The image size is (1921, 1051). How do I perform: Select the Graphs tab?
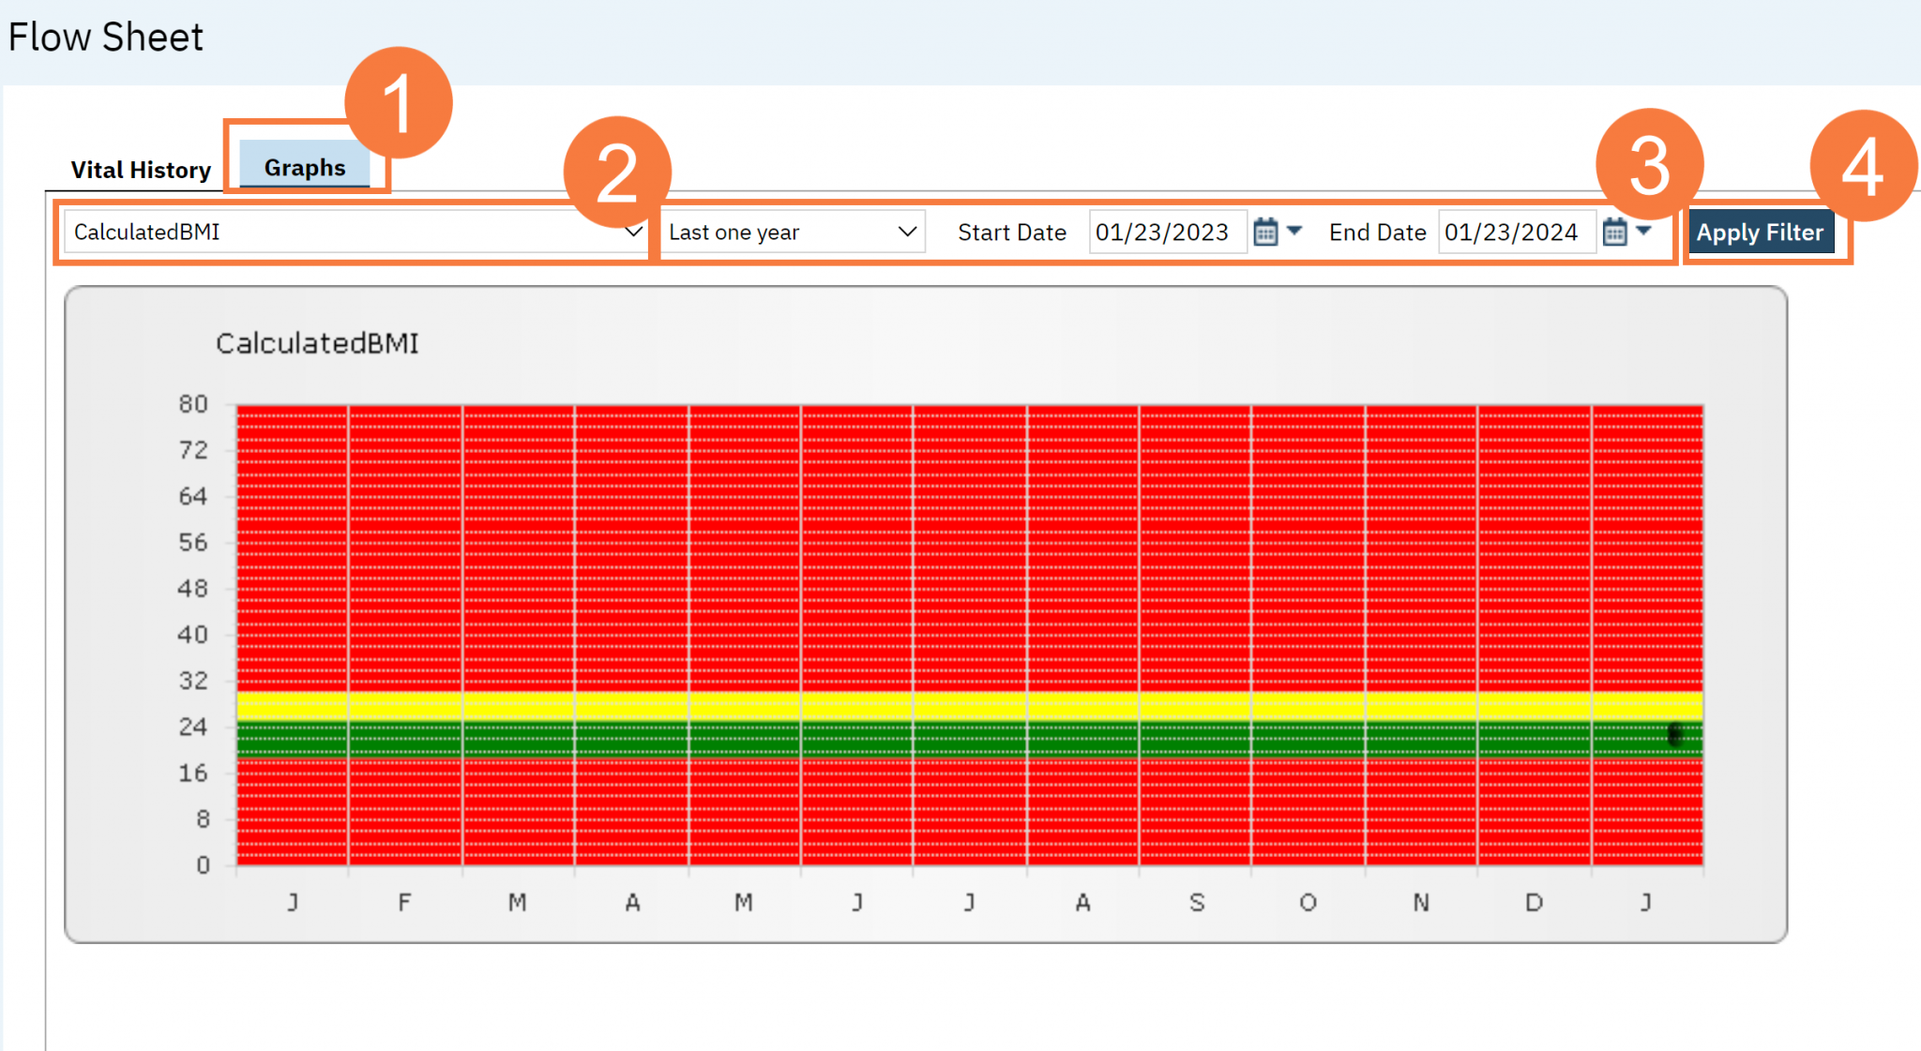tap(304, 167)
